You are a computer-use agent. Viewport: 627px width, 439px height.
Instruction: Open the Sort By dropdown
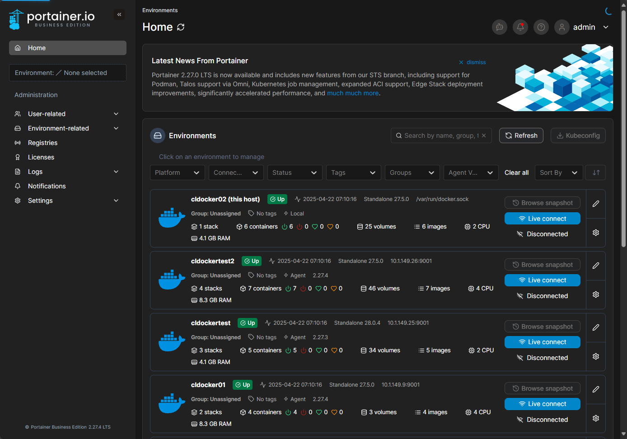(x=559, y=173)
